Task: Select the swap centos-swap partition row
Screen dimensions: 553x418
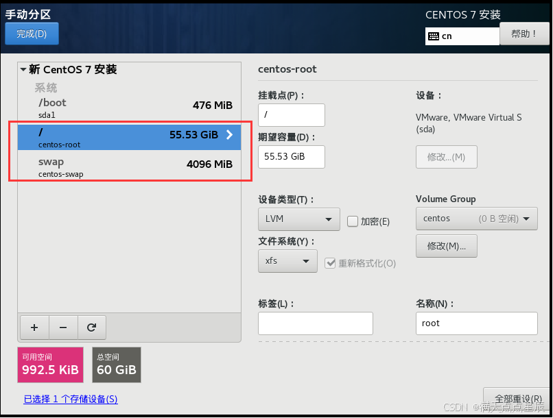Action: [130, 167]
